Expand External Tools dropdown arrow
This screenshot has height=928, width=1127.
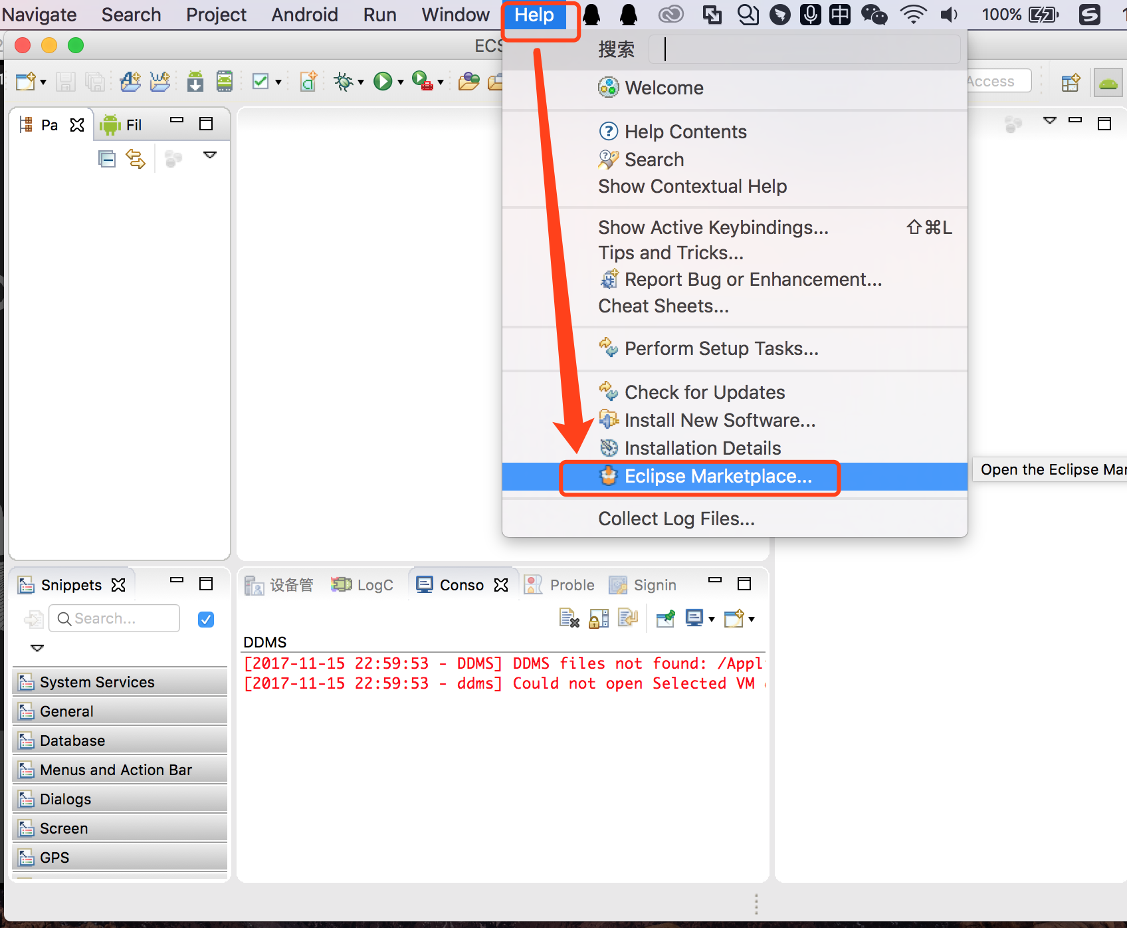tap(441, 82)
